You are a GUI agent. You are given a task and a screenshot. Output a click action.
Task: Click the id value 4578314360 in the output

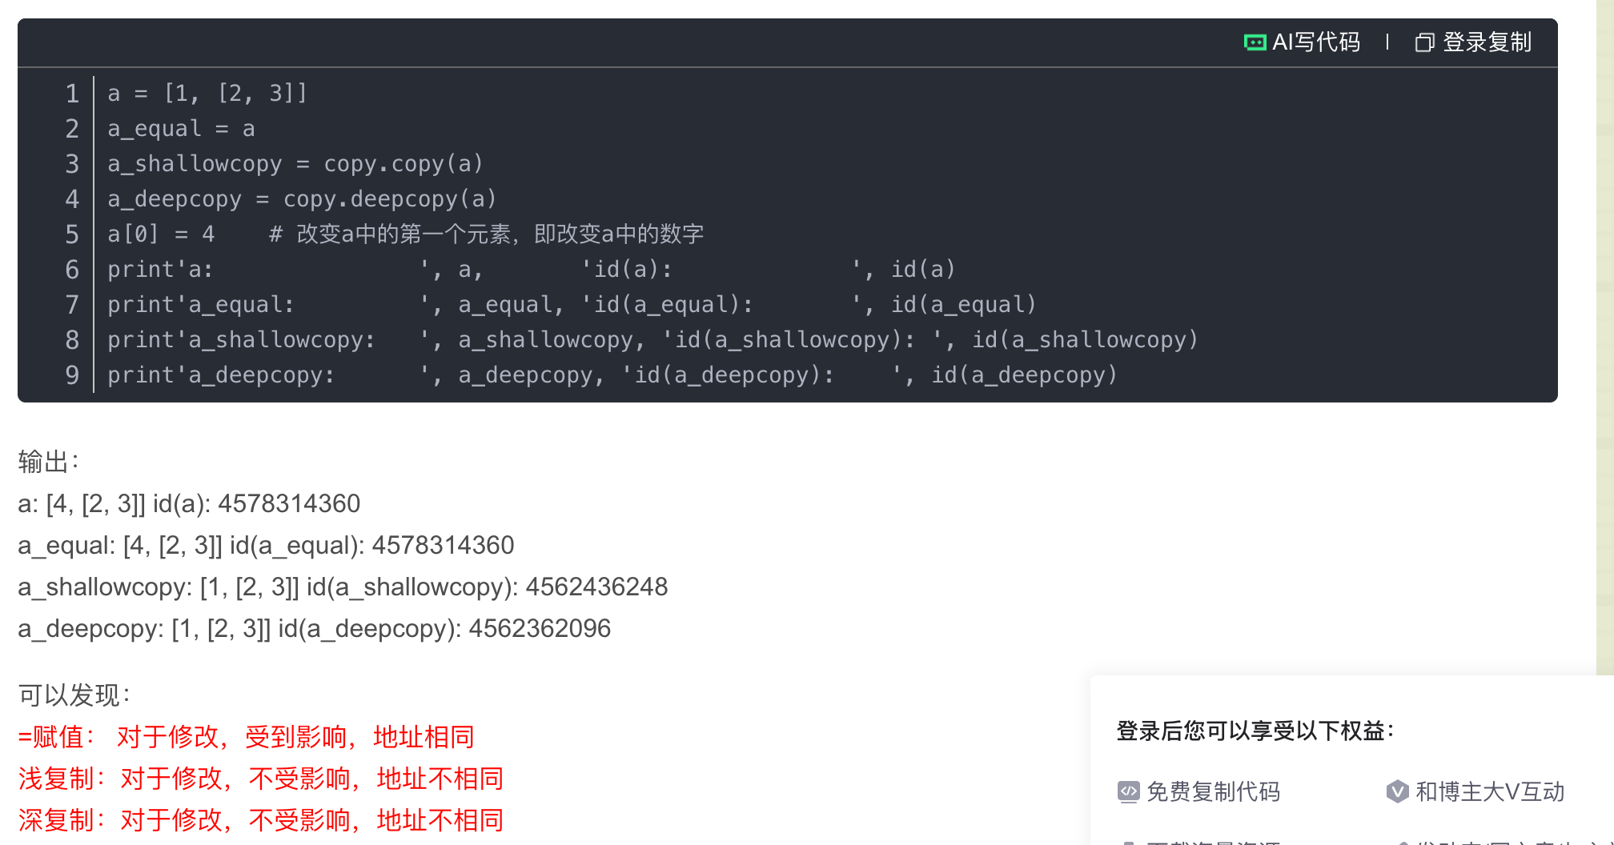[289, 503]
